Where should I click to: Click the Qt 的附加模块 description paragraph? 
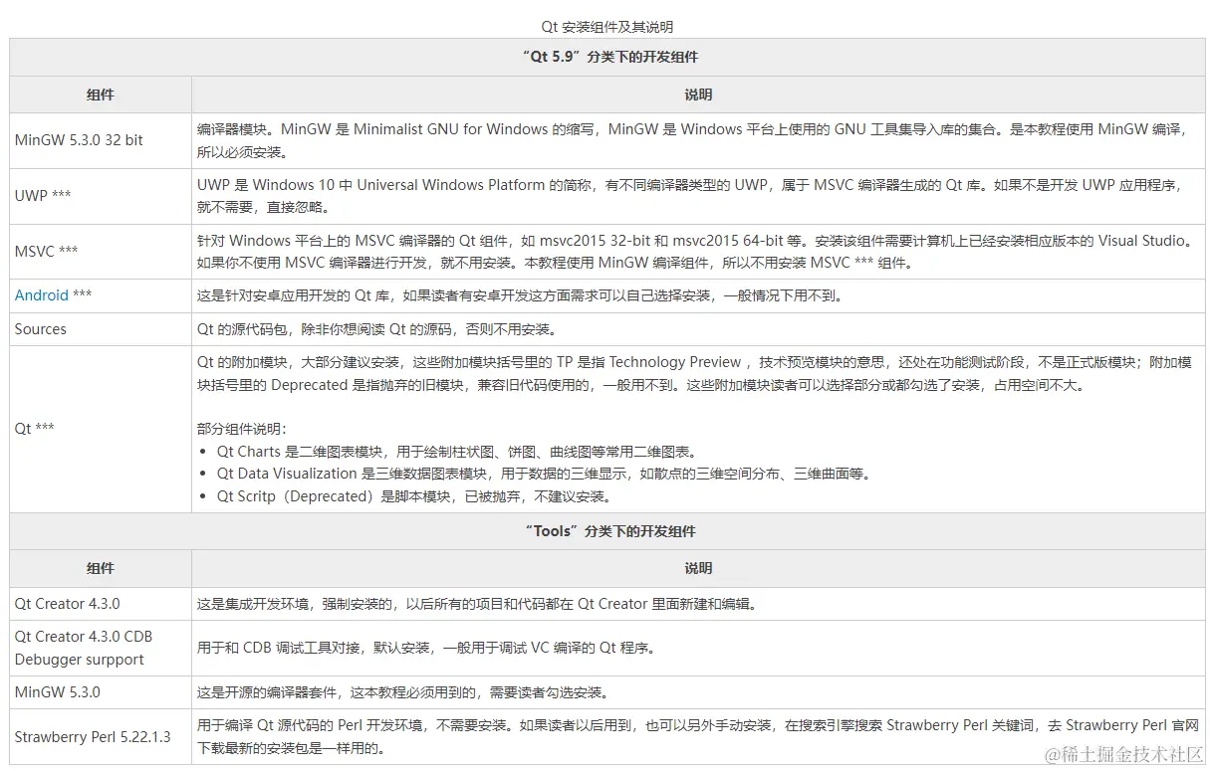pos(694,373)
